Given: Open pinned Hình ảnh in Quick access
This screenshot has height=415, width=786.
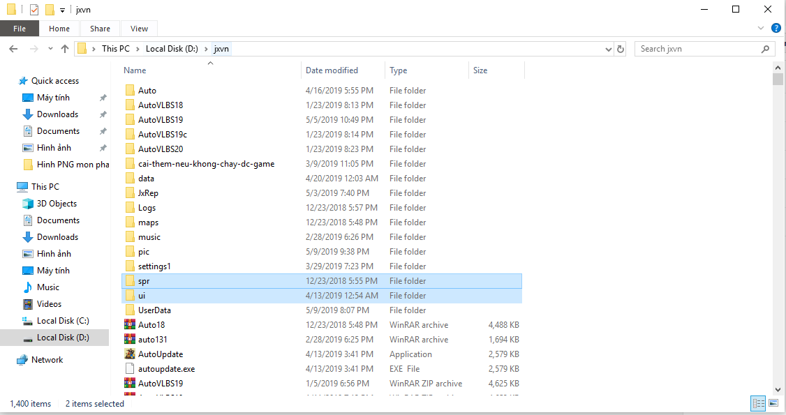Looking at the screenshot, I should pyautogui.click(x=54, y=148).
